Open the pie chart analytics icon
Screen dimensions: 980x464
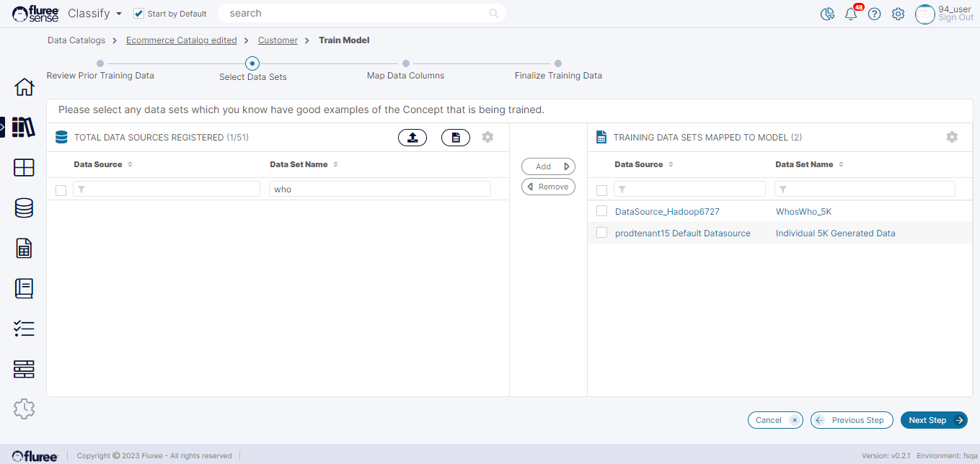pos(827,14)
